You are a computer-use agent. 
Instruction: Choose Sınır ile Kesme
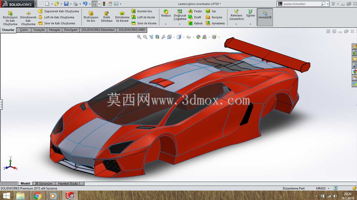144,23
